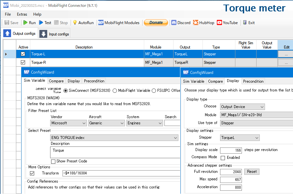Save the current configuration file
The width and height of the screenshot is (293, 194).
pos(11,22)
